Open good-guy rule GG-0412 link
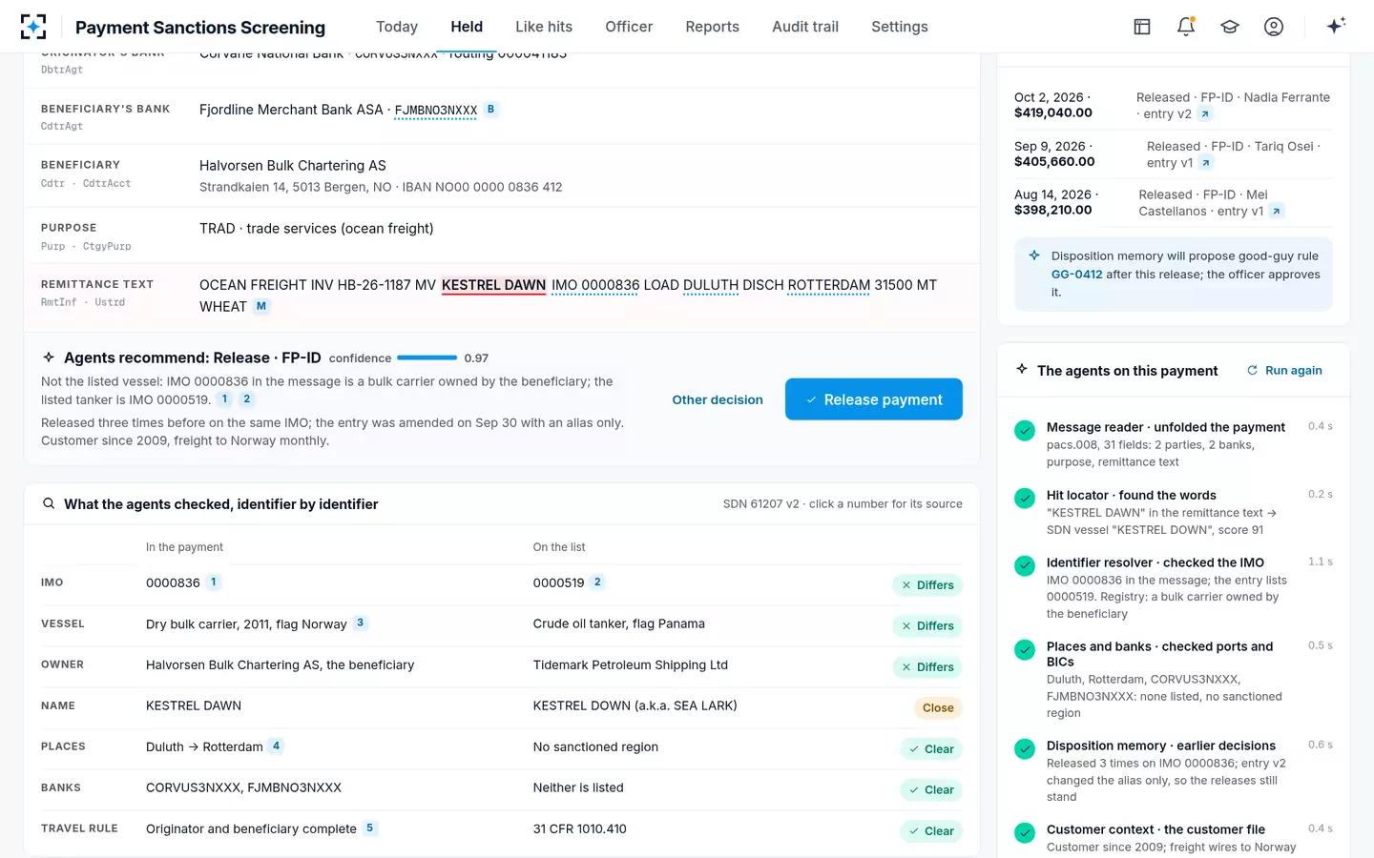 1076,274
